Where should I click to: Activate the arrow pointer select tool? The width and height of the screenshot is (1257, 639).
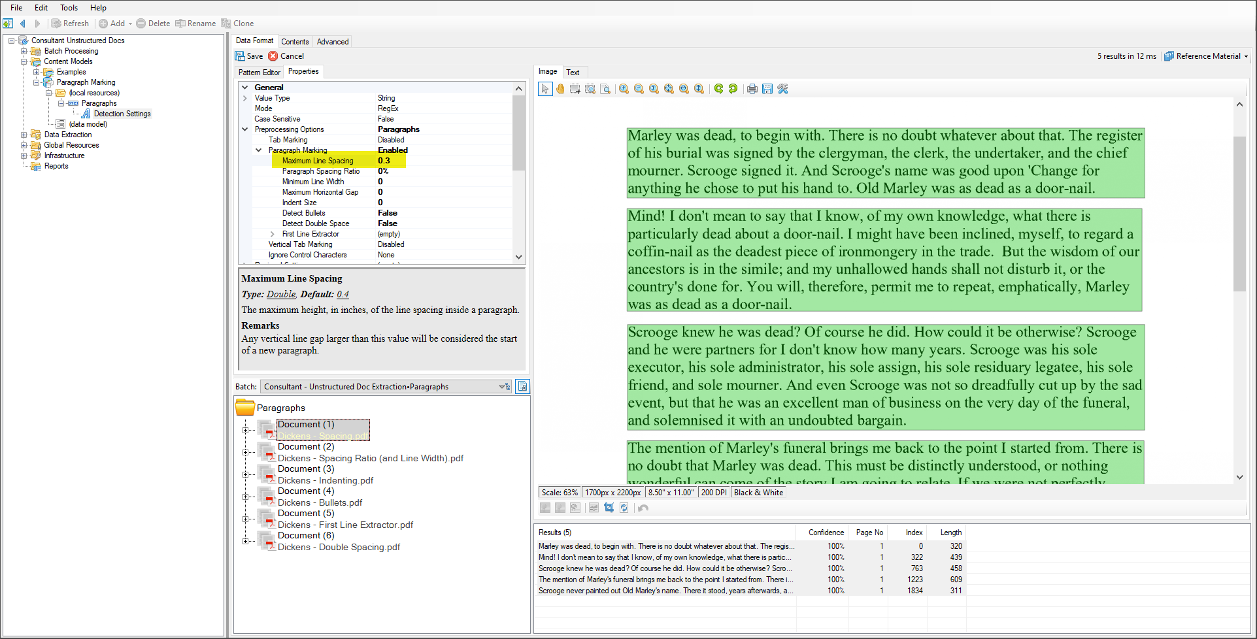pos(545,89)
